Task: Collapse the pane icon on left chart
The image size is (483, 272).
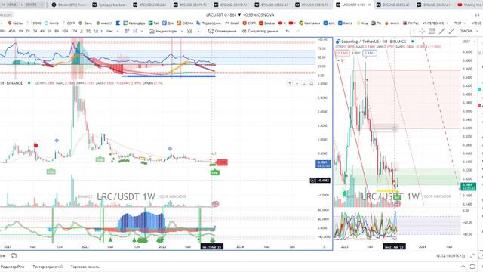Action: 304,83
